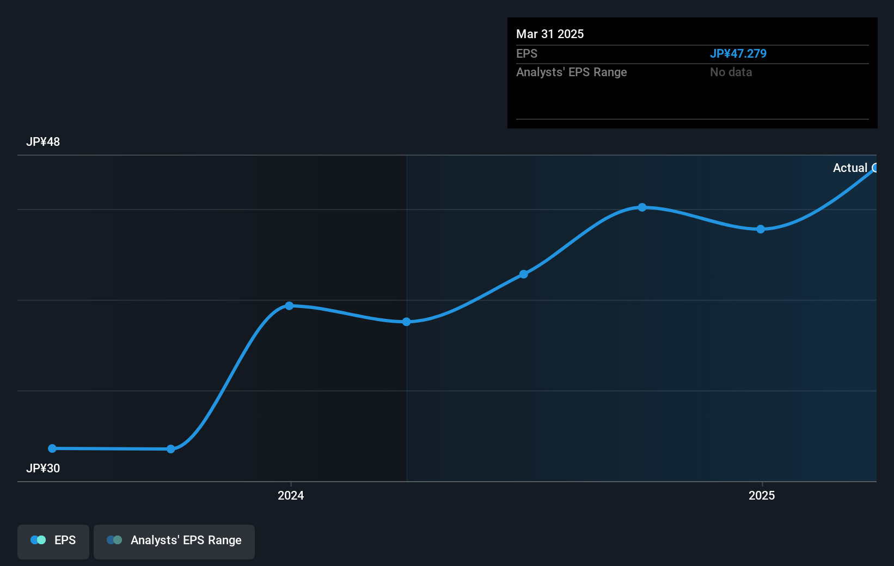Switch to the 2024 axis section

[291, 495]
